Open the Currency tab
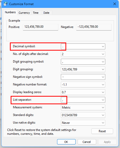The width and height of the screenshot is (120, 148). pos(24,13)
